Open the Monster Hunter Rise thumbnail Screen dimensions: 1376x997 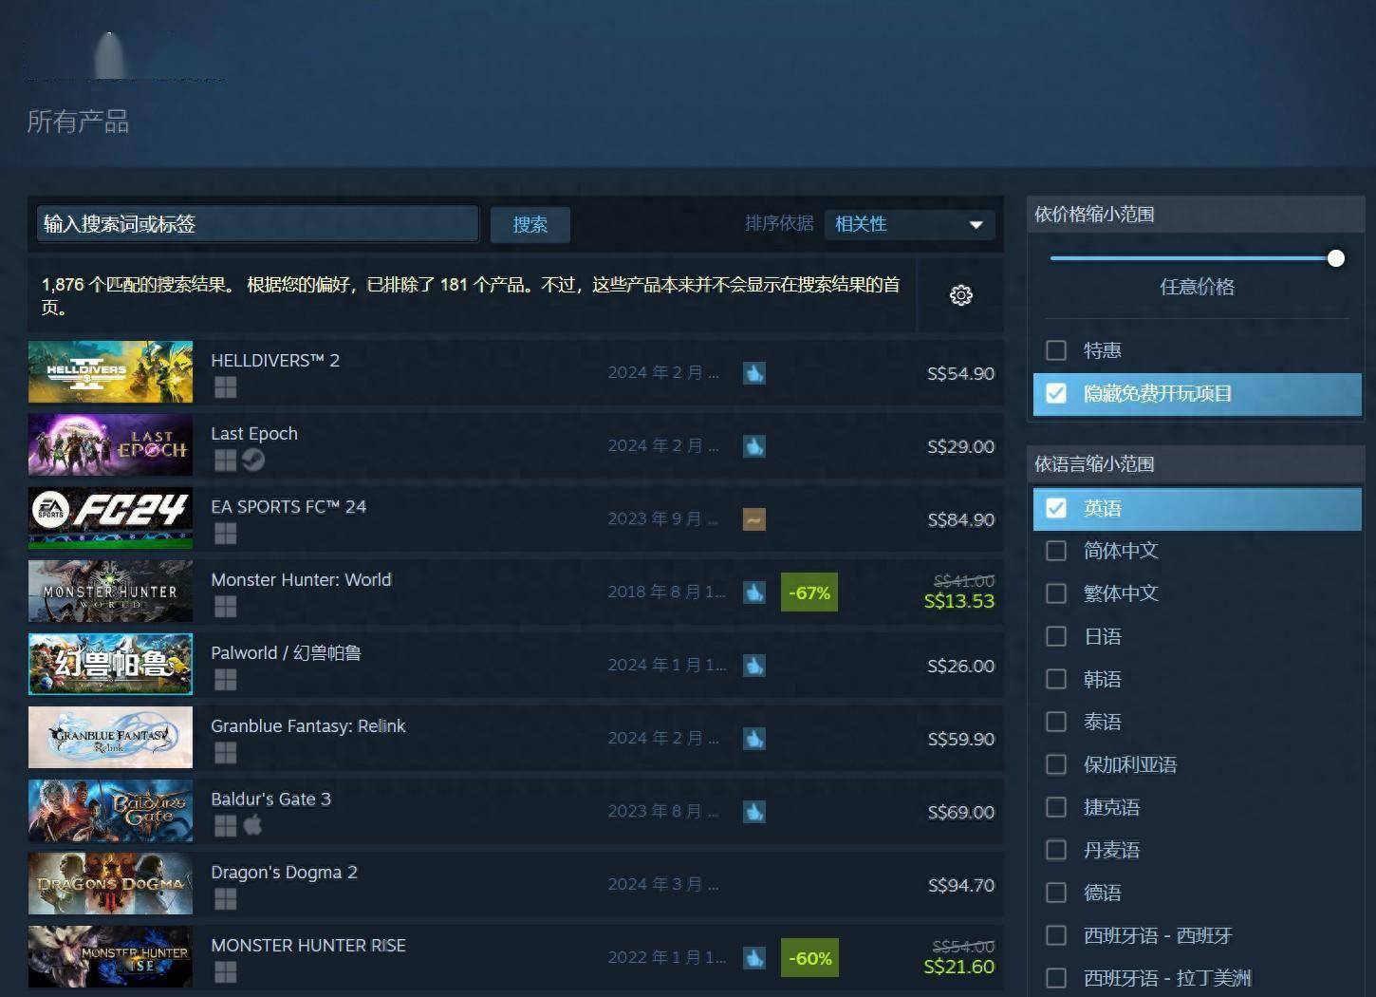click(110, 957)
